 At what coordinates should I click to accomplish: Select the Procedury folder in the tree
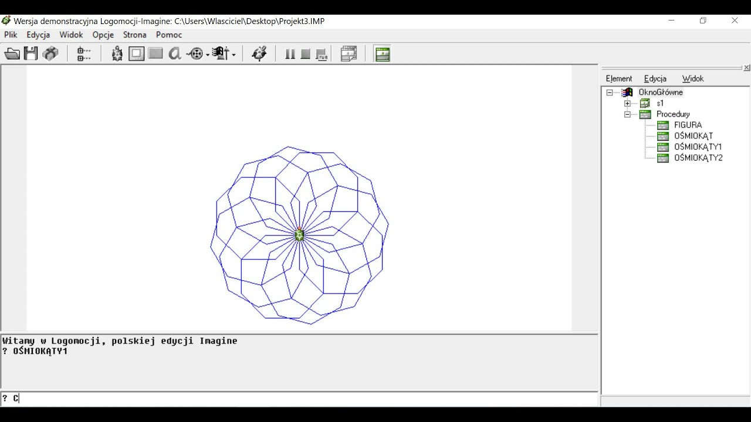pyautogui.click(x=673, y=114)
